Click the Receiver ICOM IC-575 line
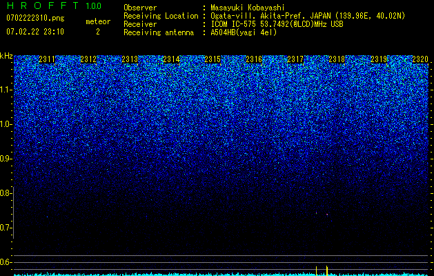 tap(277, 24)
